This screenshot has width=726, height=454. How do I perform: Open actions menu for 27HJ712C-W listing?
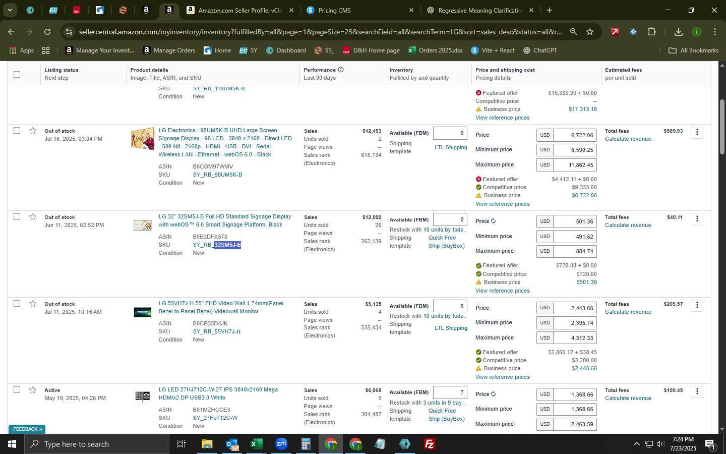(697, 391)
